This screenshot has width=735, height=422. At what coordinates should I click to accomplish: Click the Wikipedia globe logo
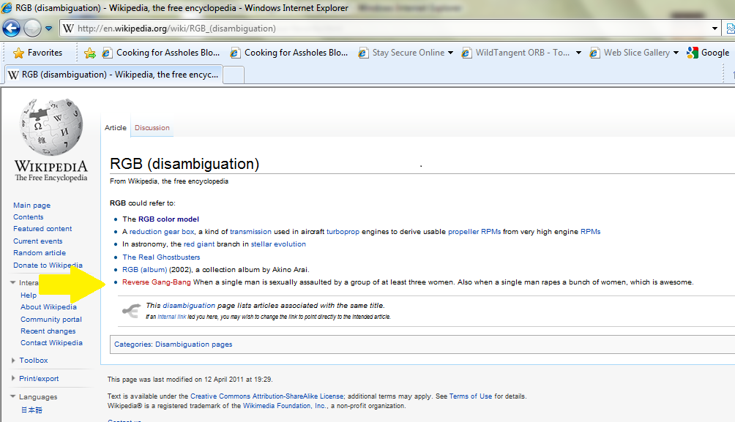(51, 127)
